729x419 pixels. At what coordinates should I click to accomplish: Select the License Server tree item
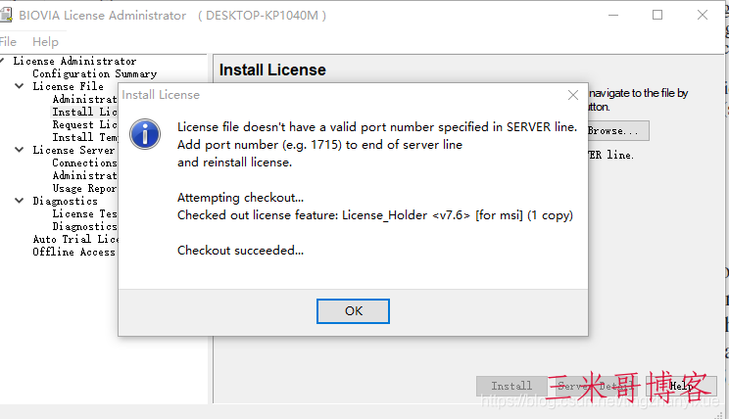[x=73, y=150]
